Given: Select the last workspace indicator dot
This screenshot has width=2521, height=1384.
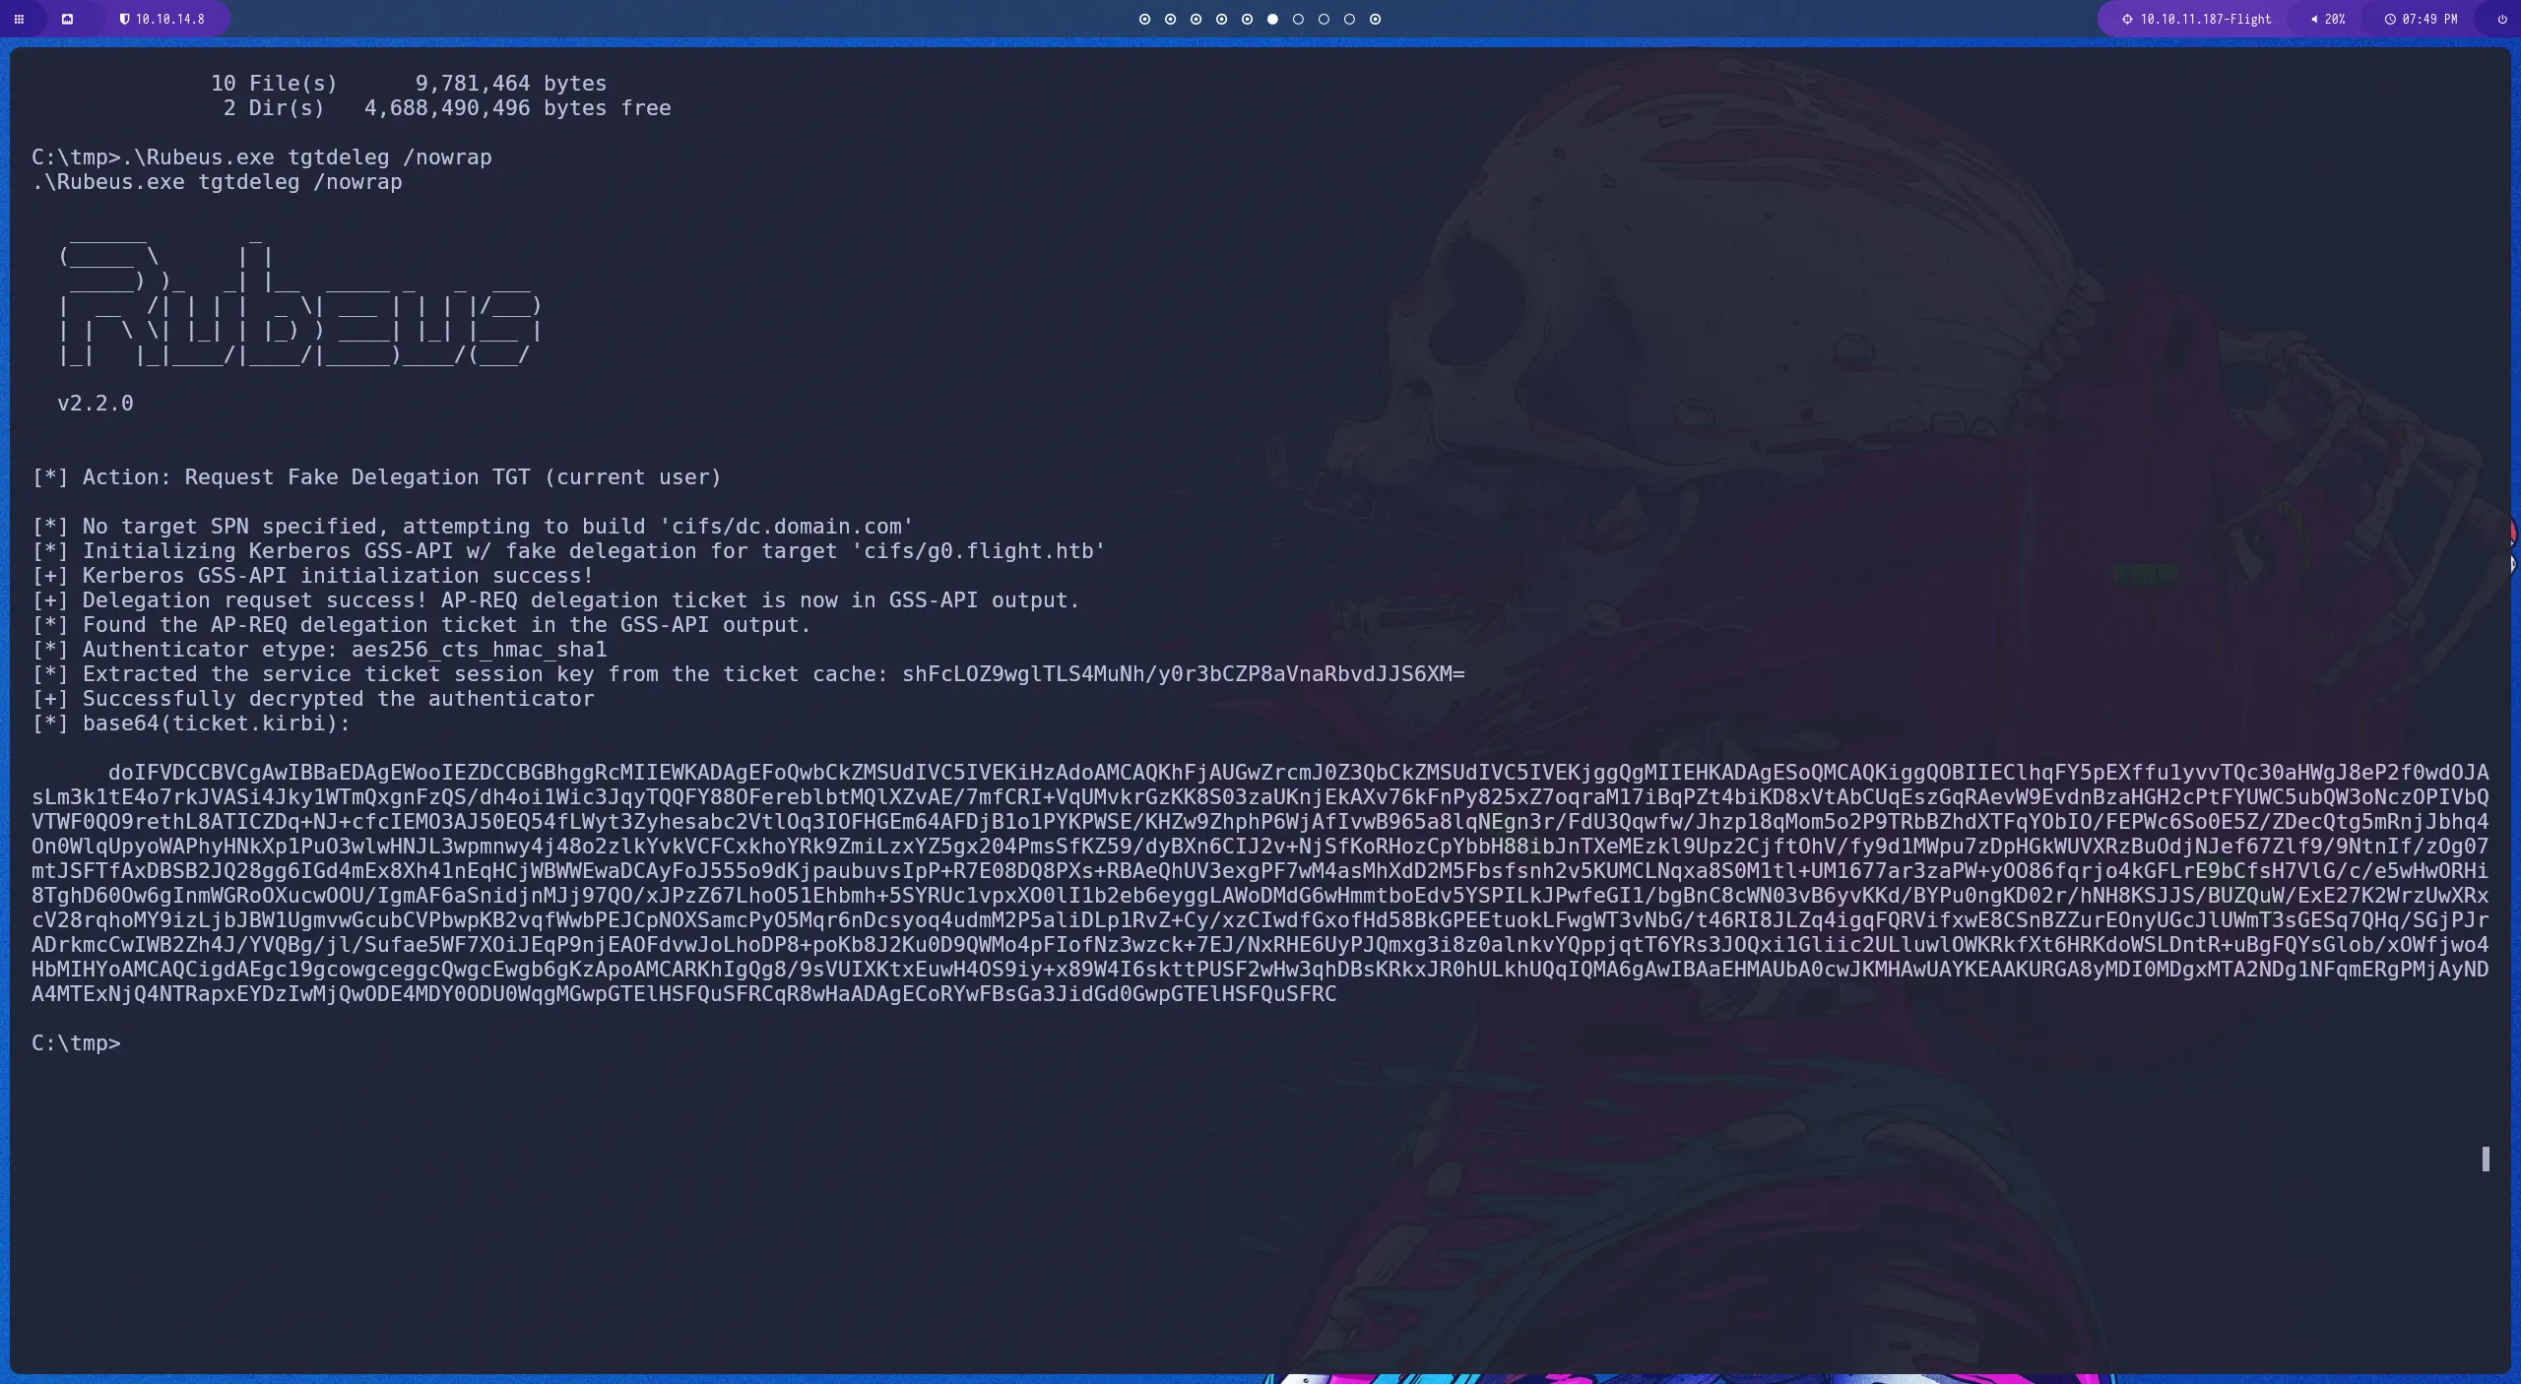Looking at the screenshot, I should point(1375,19).
